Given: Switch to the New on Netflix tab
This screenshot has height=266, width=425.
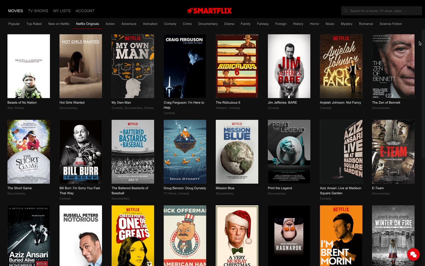Looking at the screenshot, I should click(x=59, y=24).
